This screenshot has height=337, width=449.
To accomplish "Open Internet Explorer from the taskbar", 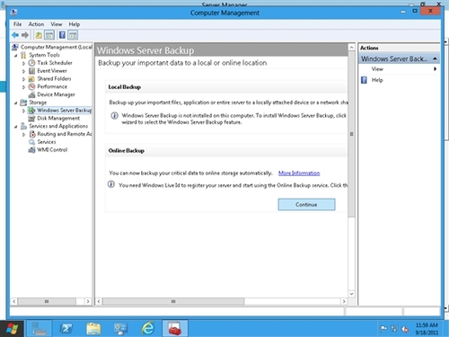I will (147, 329).
